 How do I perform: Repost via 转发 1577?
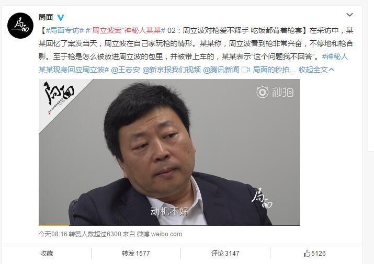point(135,253)
